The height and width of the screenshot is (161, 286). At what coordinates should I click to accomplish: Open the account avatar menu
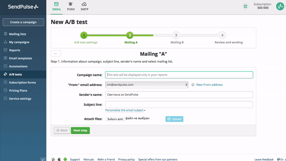[280, 6]
